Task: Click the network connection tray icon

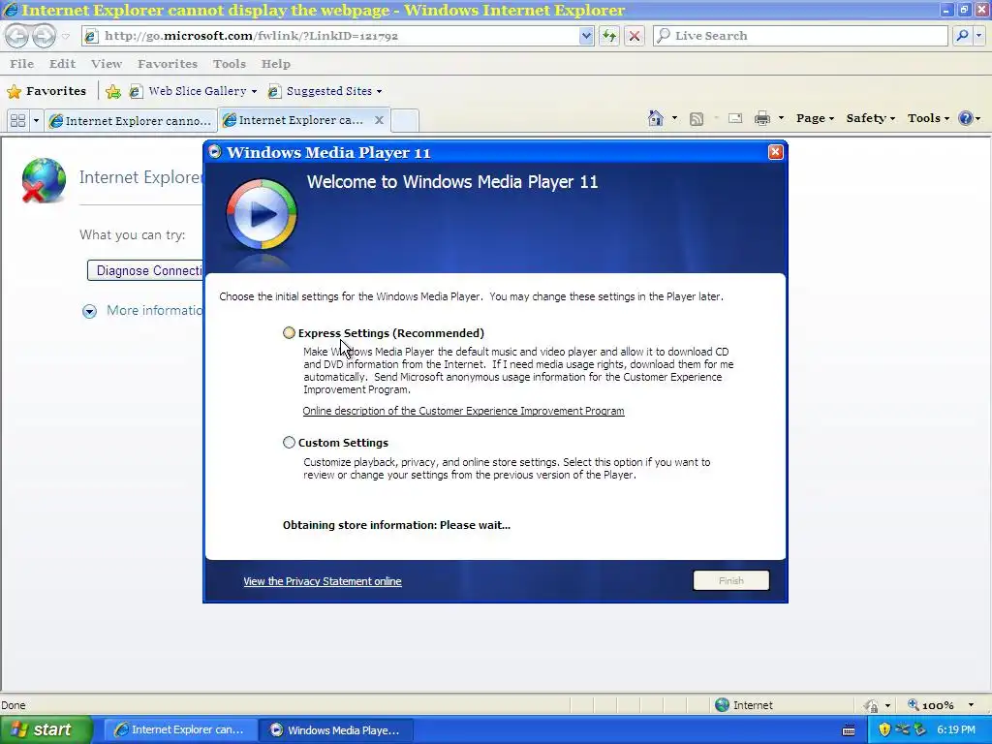Action: coord(903,729)
